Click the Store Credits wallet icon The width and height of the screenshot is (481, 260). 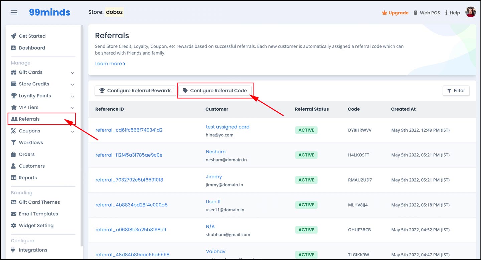13,84
